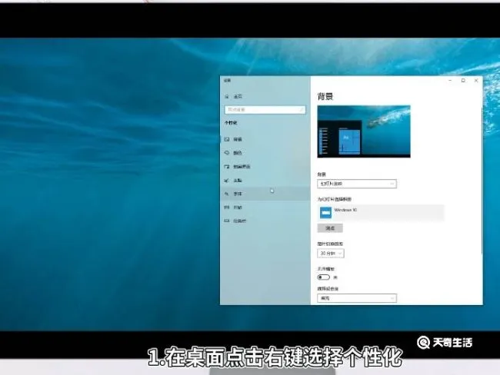Open the 开始 sidebar section

265,207
